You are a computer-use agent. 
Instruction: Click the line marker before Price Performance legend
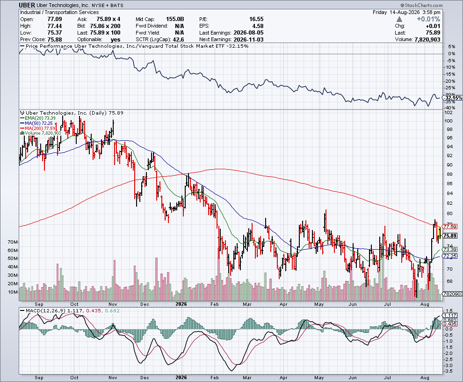(x=22, y=46)
